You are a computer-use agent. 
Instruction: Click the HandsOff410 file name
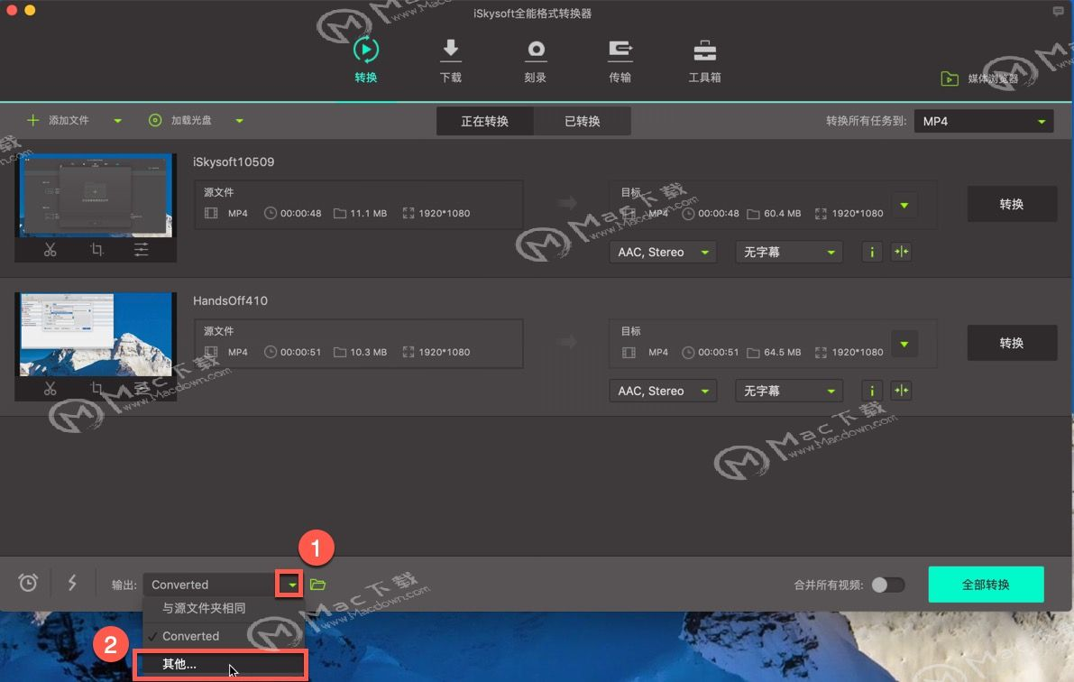[230, 300]
